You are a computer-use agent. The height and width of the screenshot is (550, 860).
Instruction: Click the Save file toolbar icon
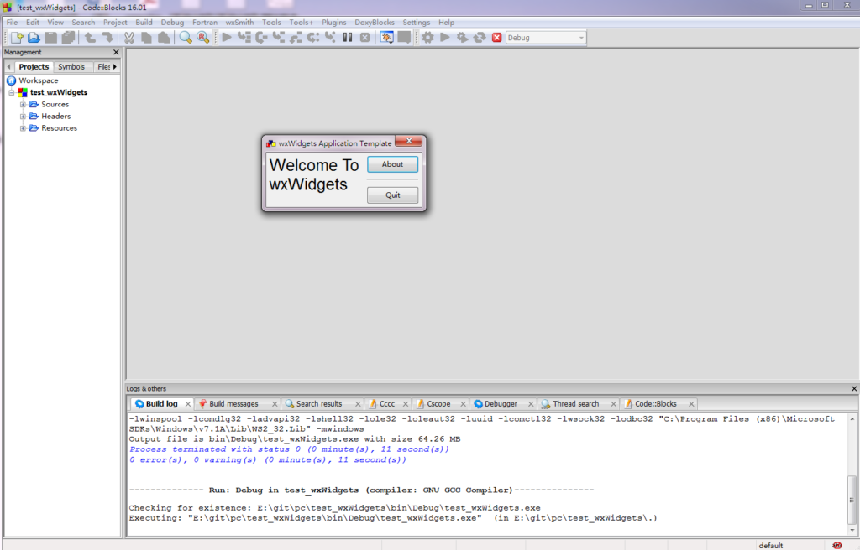pyautogui.click(x=51, y=37)
